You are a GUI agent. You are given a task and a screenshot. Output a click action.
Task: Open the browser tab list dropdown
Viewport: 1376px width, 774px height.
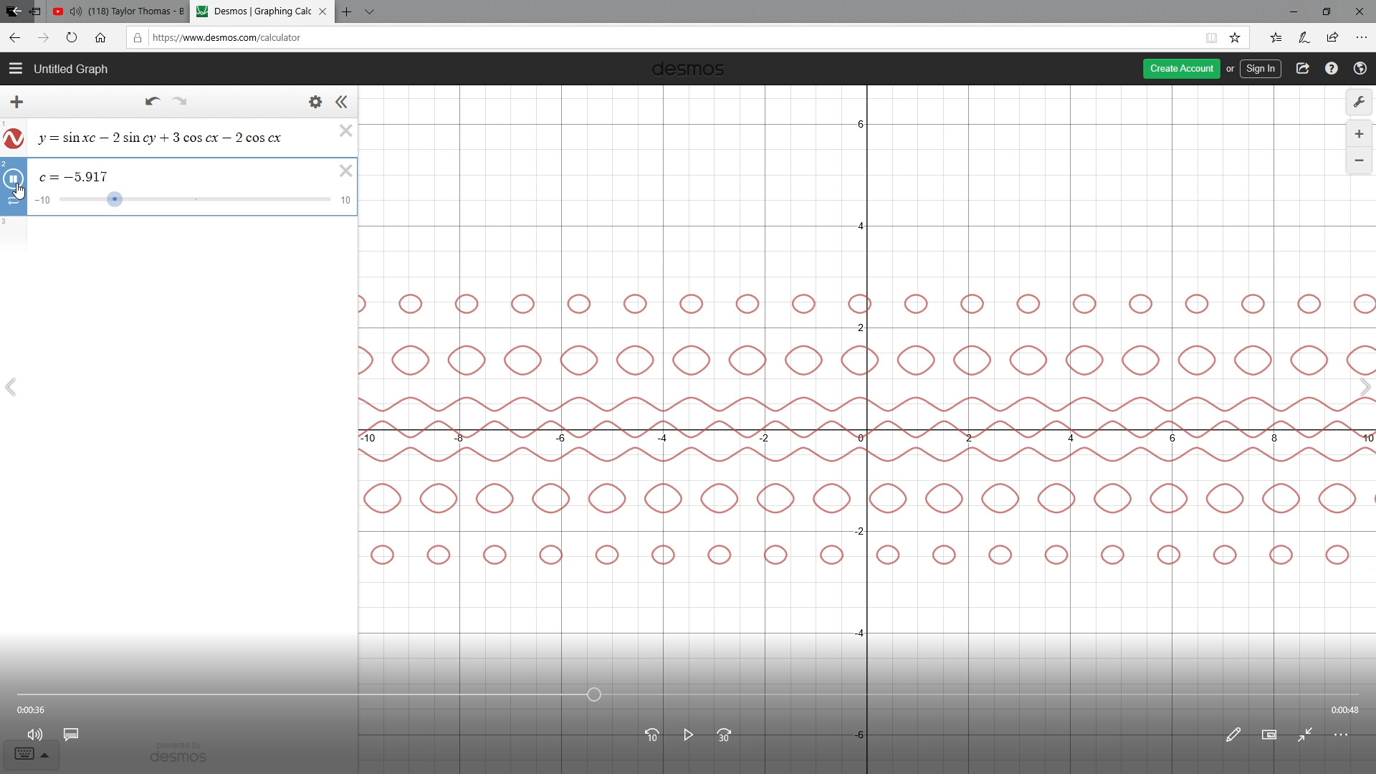pos(369,11)
